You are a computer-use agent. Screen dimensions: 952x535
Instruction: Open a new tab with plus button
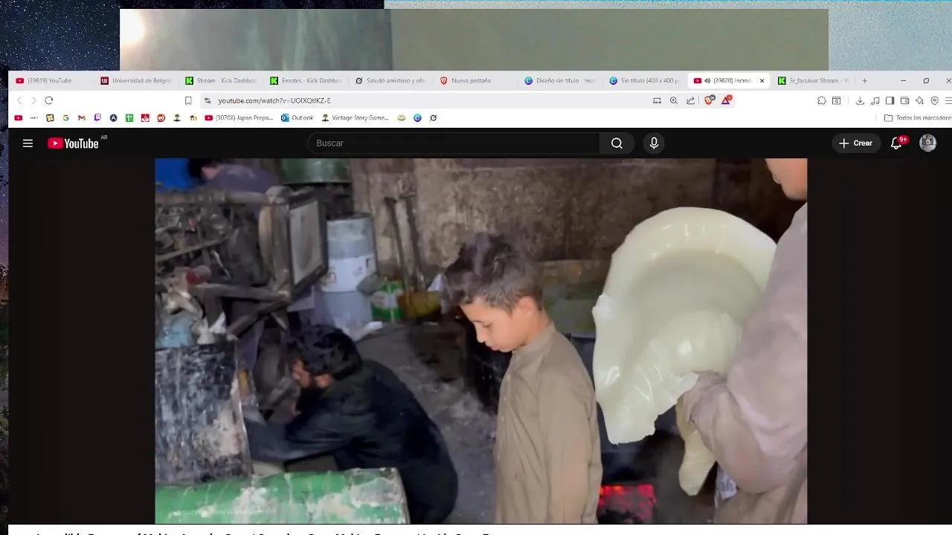(864, 80)
